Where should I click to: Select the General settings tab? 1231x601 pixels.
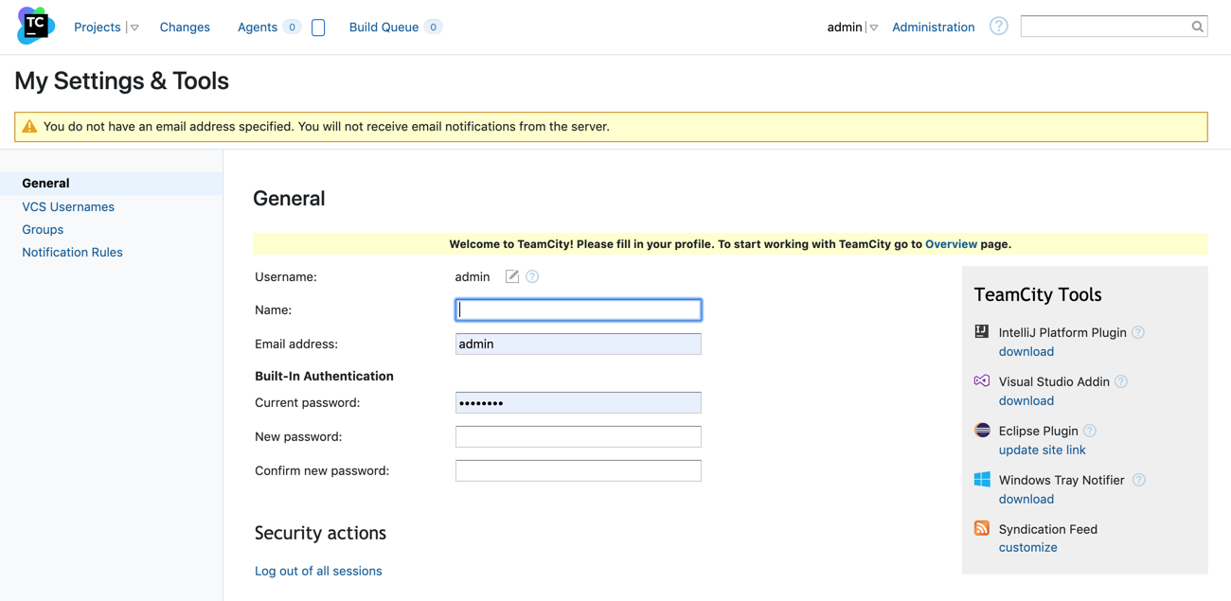pyautogui.click(x=112, y=183)
